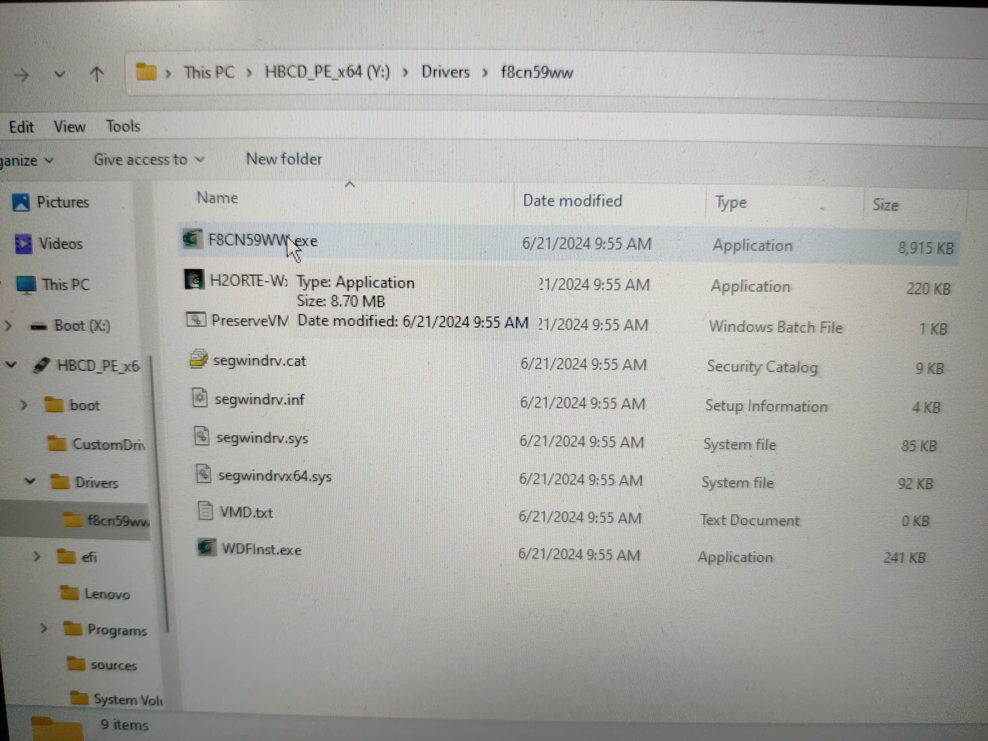Click the Boot (X:) drive icon
This screenshot has height=741, width=988.
pos(39,326)
